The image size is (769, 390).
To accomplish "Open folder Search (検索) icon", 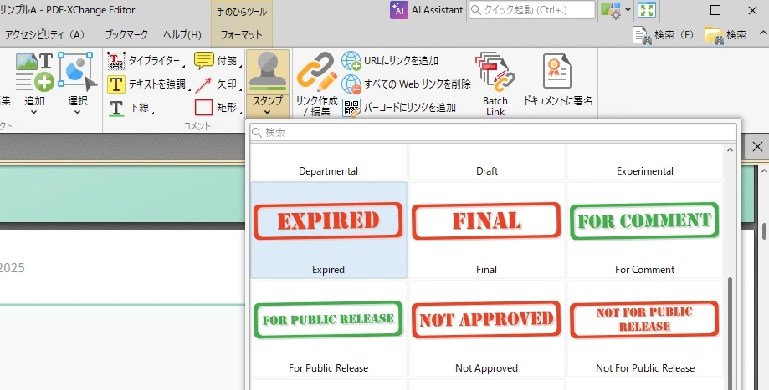I will 725,35.
